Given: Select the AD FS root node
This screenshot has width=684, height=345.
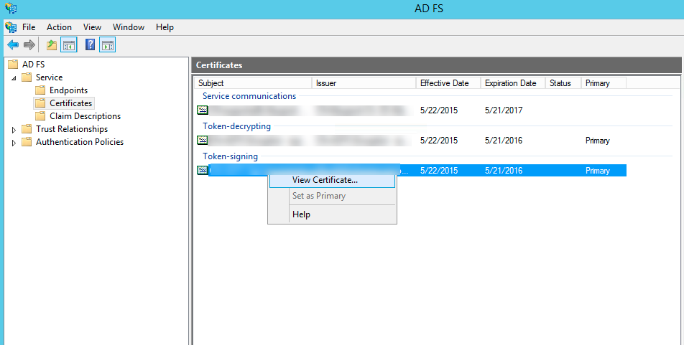Looking at the screenshot, I should click(33, 65).
